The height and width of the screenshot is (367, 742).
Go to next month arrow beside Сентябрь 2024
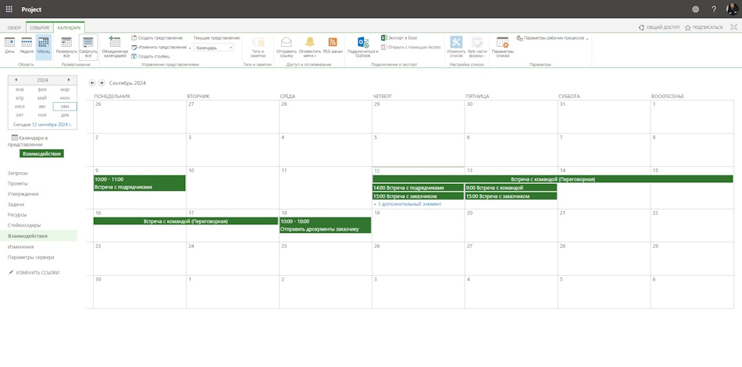point(102,83)
